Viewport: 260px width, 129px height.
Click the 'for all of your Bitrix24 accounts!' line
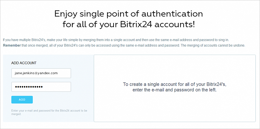[129, 25]
